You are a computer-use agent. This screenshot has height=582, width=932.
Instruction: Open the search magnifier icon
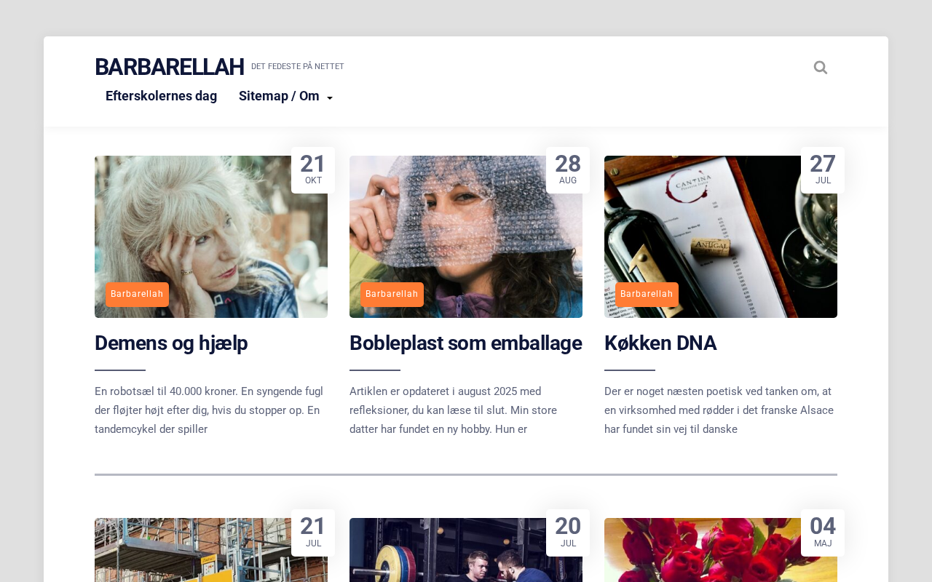(x=821, y=68)
